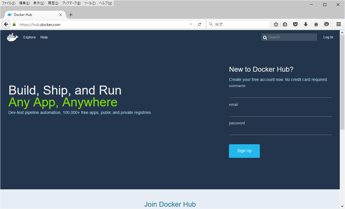
Task: Click the Dev-test pipeline automation tagline
Action: coord(80,112)
